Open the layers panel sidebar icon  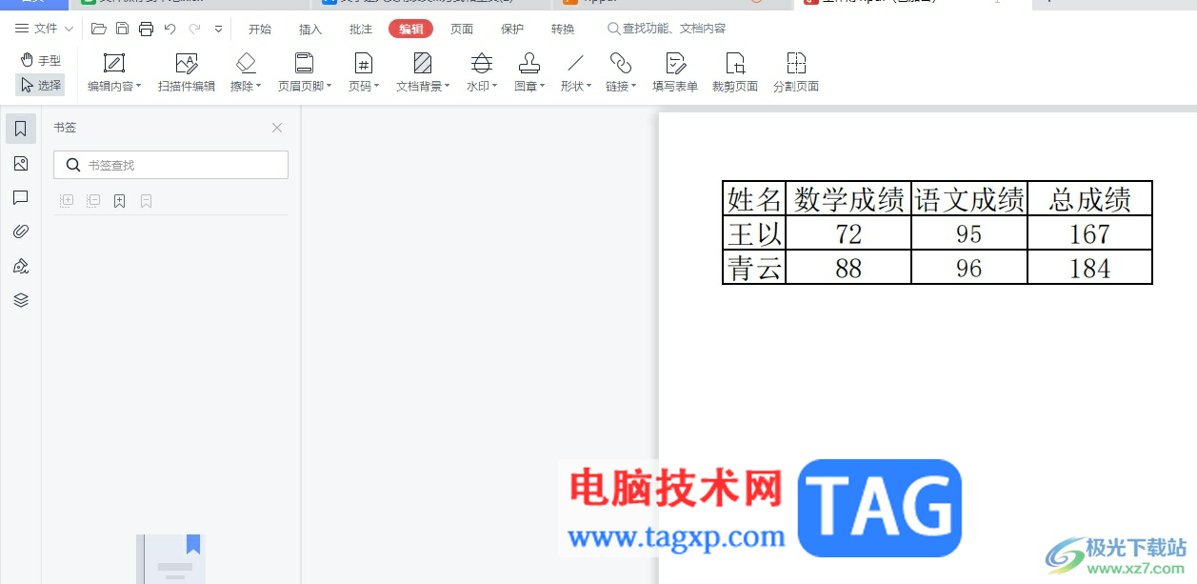point(21,300)
